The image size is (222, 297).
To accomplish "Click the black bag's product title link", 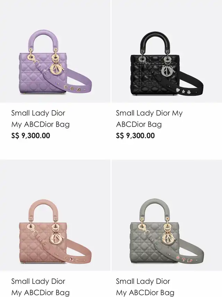I will point(149,119).
